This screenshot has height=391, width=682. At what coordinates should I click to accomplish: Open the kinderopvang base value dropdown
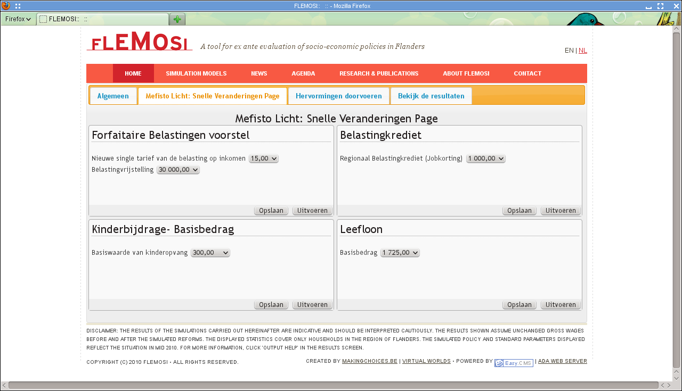(210, 253)
